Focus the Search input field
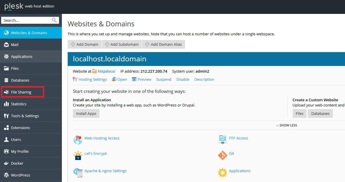 point(30,20)
